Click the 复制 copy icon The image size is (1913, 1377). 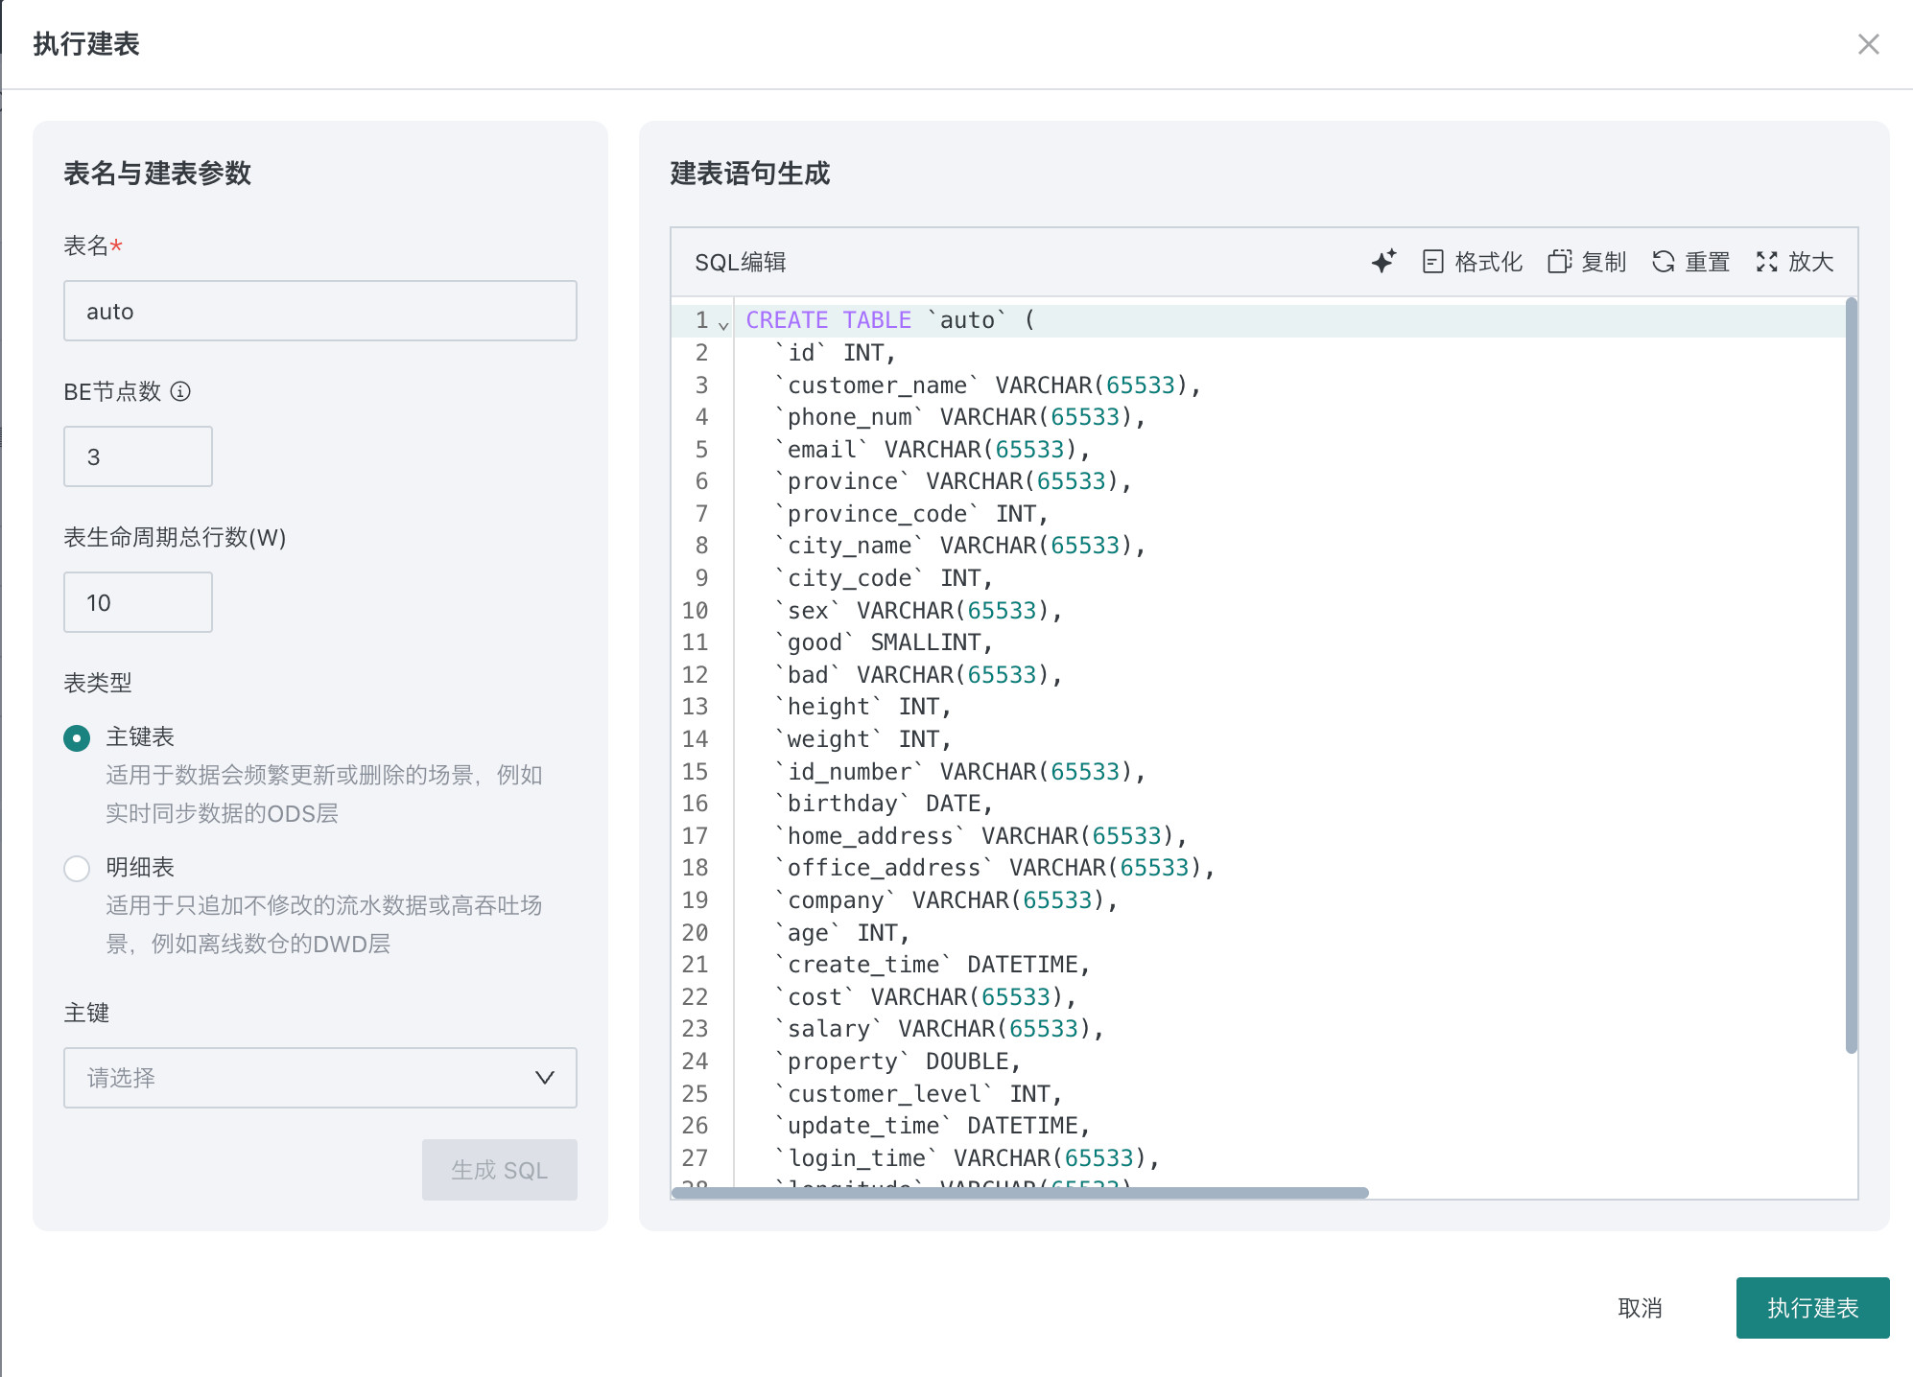coord(1559,262)
